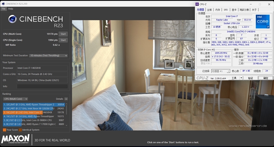
Task: Click the OS field showing Windows 10
Action: [x=42, y=80]
